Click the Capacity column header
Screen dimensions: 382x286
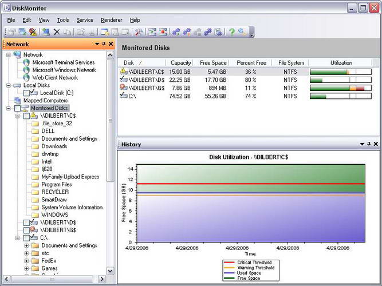(x=181, y=63)
